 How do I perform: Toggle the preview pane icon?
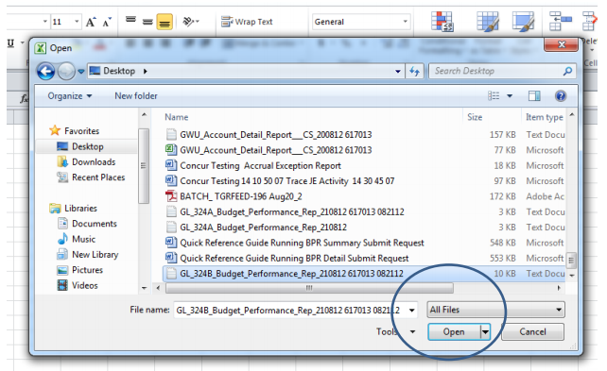tap(534, 96)
